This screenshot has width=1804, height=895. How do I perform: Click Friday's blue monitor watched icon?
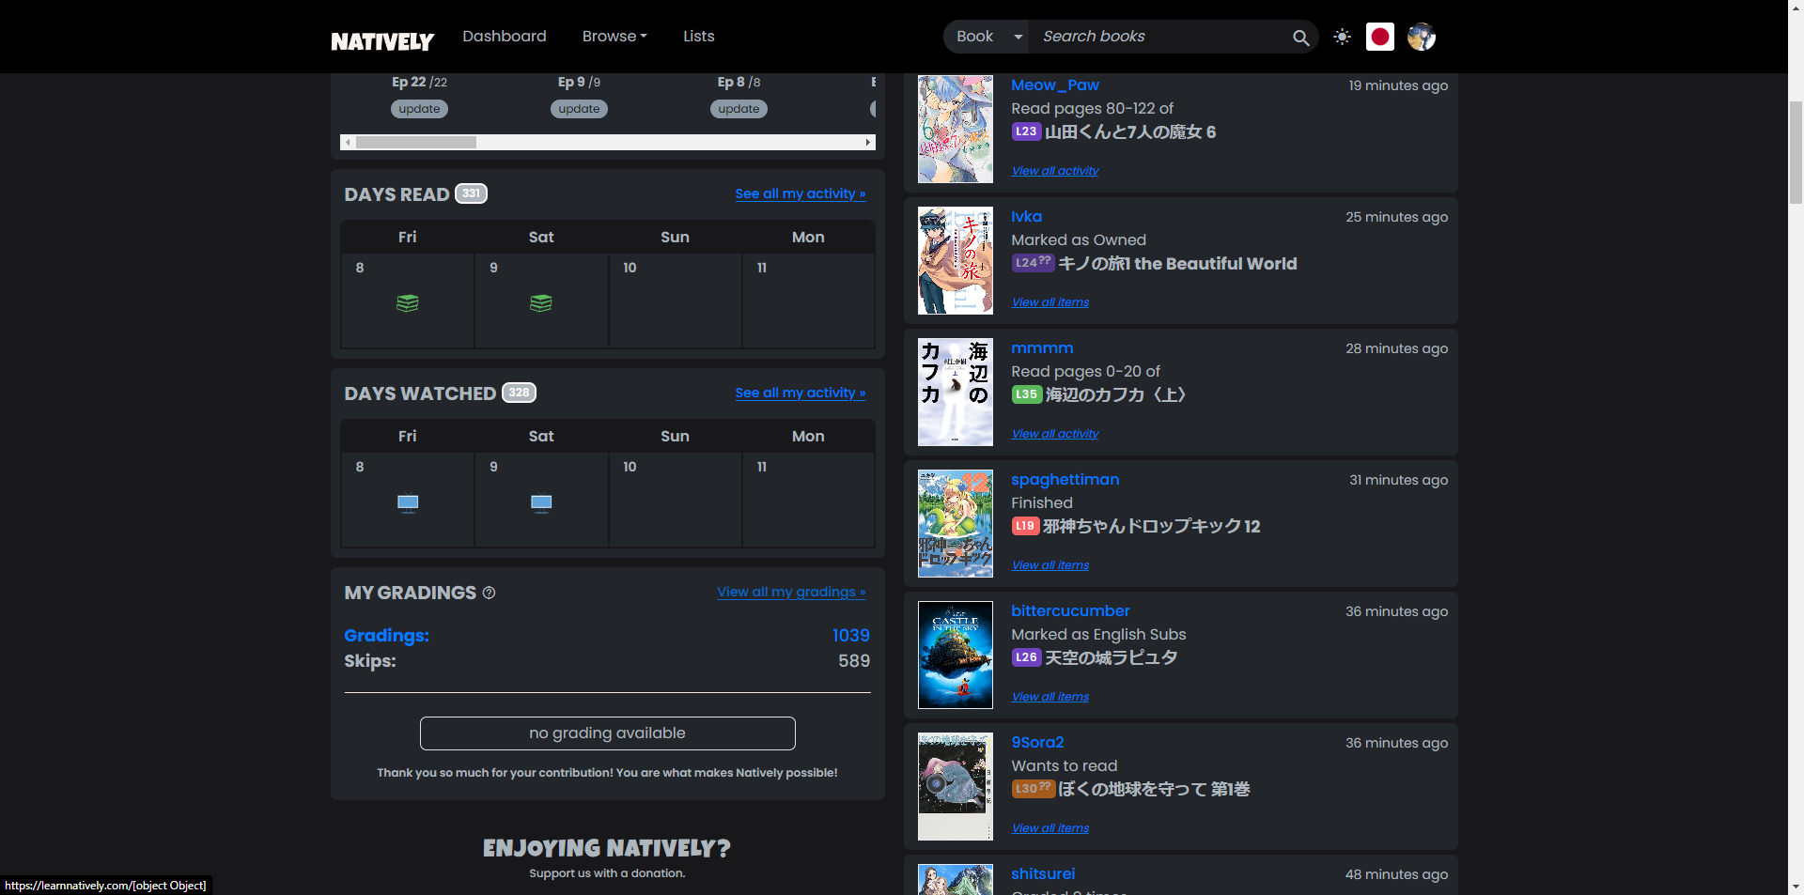pos(408,503)
